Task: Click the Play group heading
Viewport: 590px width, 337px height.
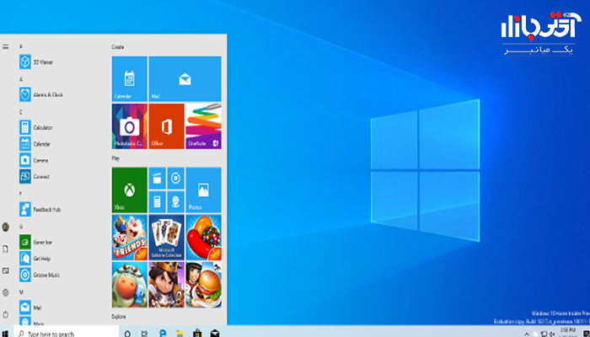Action: point(115,158)
